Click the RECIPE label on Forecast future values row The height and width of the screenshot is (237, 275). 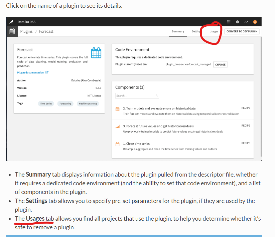pos(246,126)
